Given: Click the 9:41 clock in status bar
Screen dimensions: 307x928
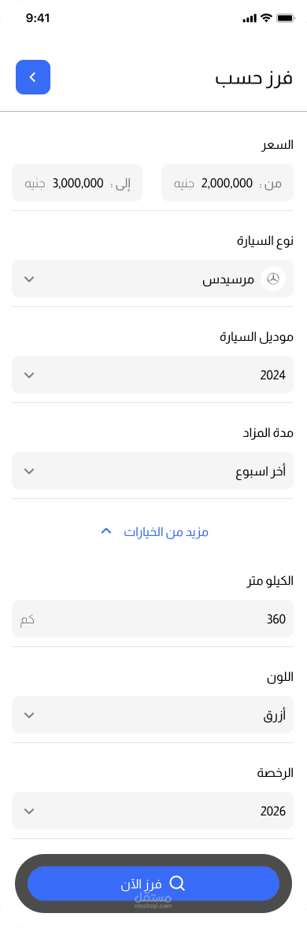Looking at the screenshot, I should (38, 18).
